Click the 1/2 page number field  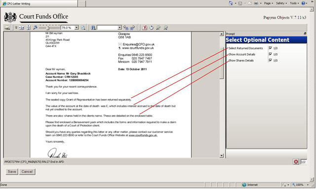(304, 162)
